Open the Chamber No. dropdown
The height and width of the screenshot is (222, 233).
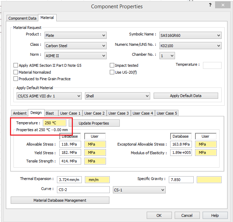click(x=167, y=56)
